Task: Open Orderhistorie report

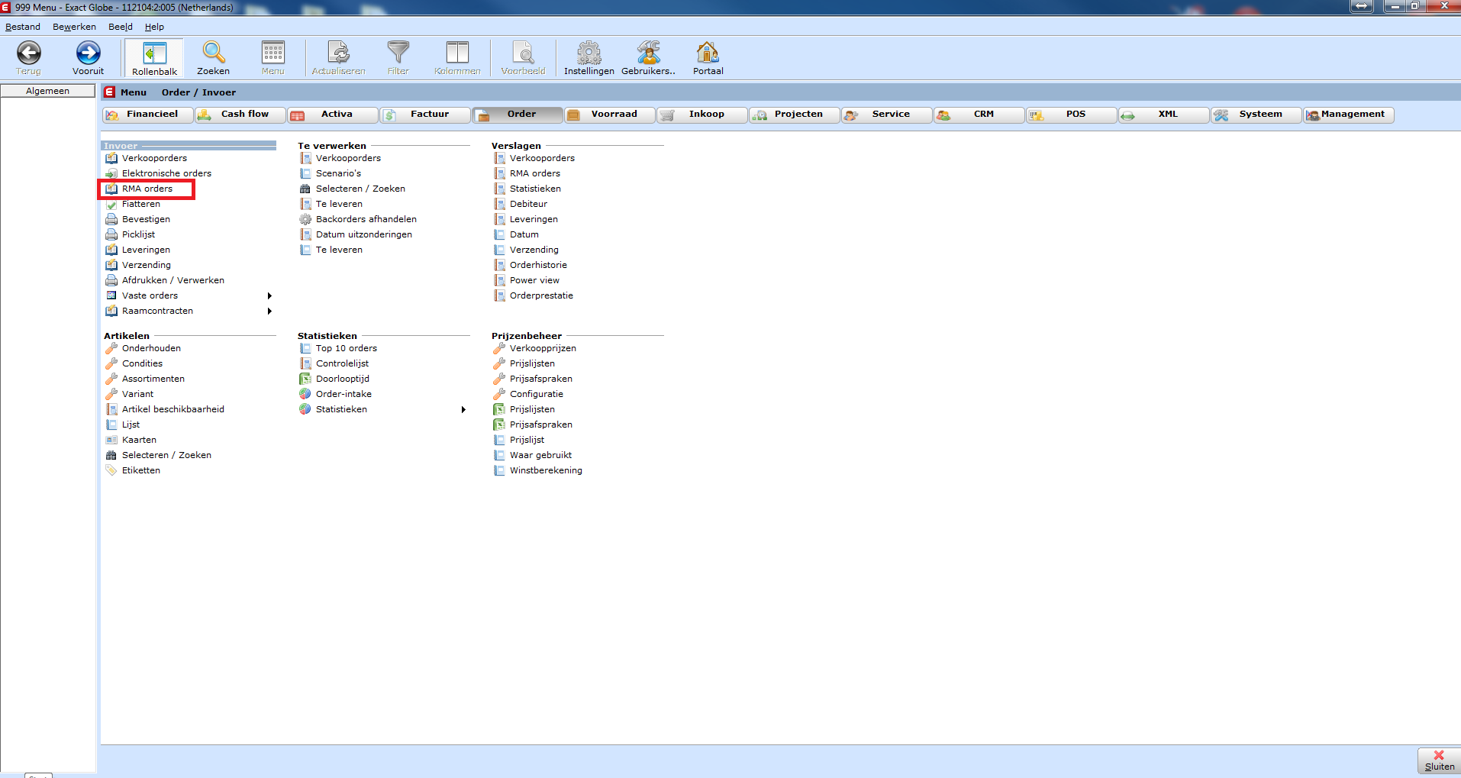Action: pyautogui.click(x=538, y=265)
